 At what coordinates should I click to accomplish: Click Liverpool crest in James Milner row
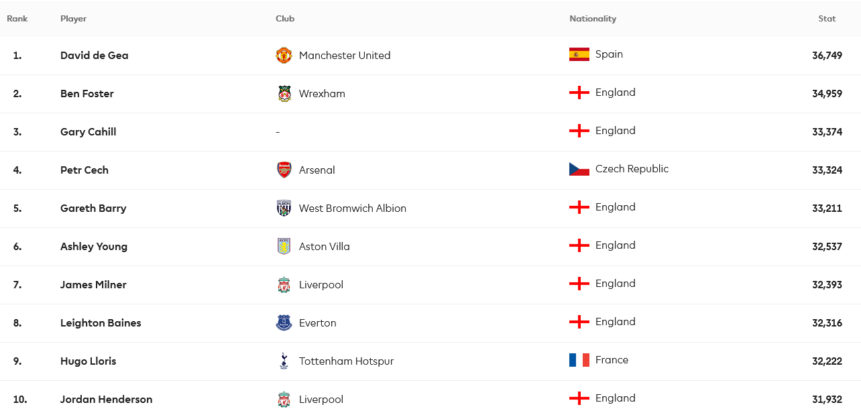pyautogui.click(x=284, y=284)
